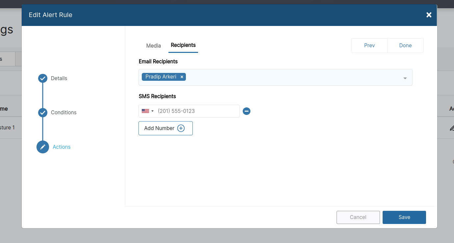Click the Conditions step checkmark icon
Screen dimensions: 454x243
pyautogui.click(x=42, y=112)
